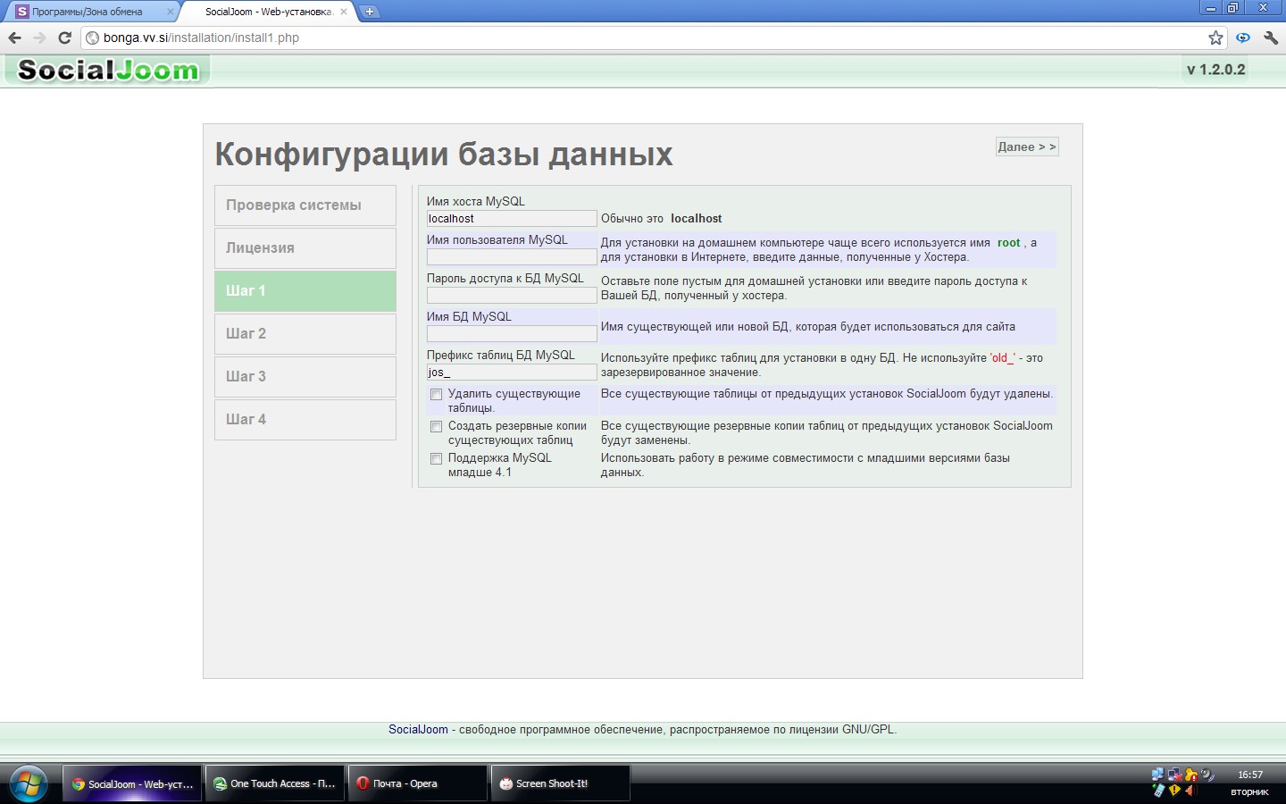Open the Windows Start orb
The width and height of the screenshot is (1286, 804).
(x=27, y=783)
